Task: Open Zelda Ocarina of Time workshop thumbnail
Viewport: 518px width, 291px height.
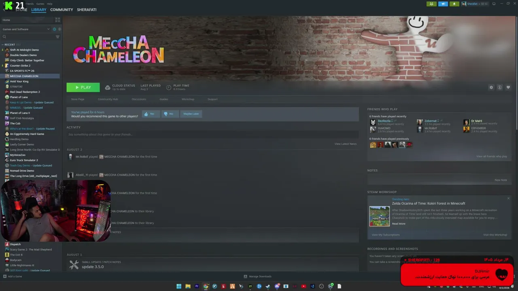Action: point(379,216)
